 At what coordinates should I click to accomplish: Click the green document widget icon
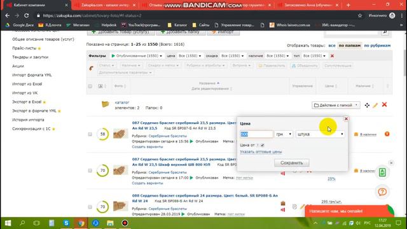point(382,172)
